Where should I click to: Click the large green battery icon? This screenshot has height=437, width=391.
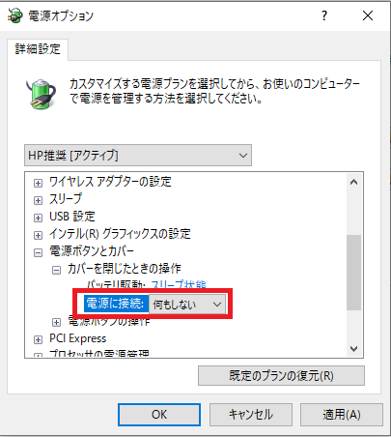click(x=41, y=94)
